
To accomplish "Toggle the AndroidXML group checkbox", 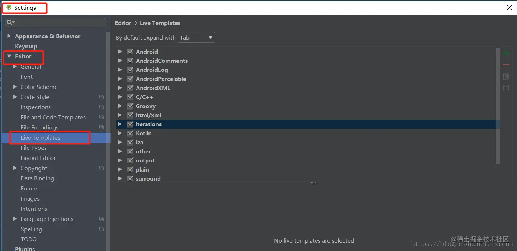I will pos(130,88).
